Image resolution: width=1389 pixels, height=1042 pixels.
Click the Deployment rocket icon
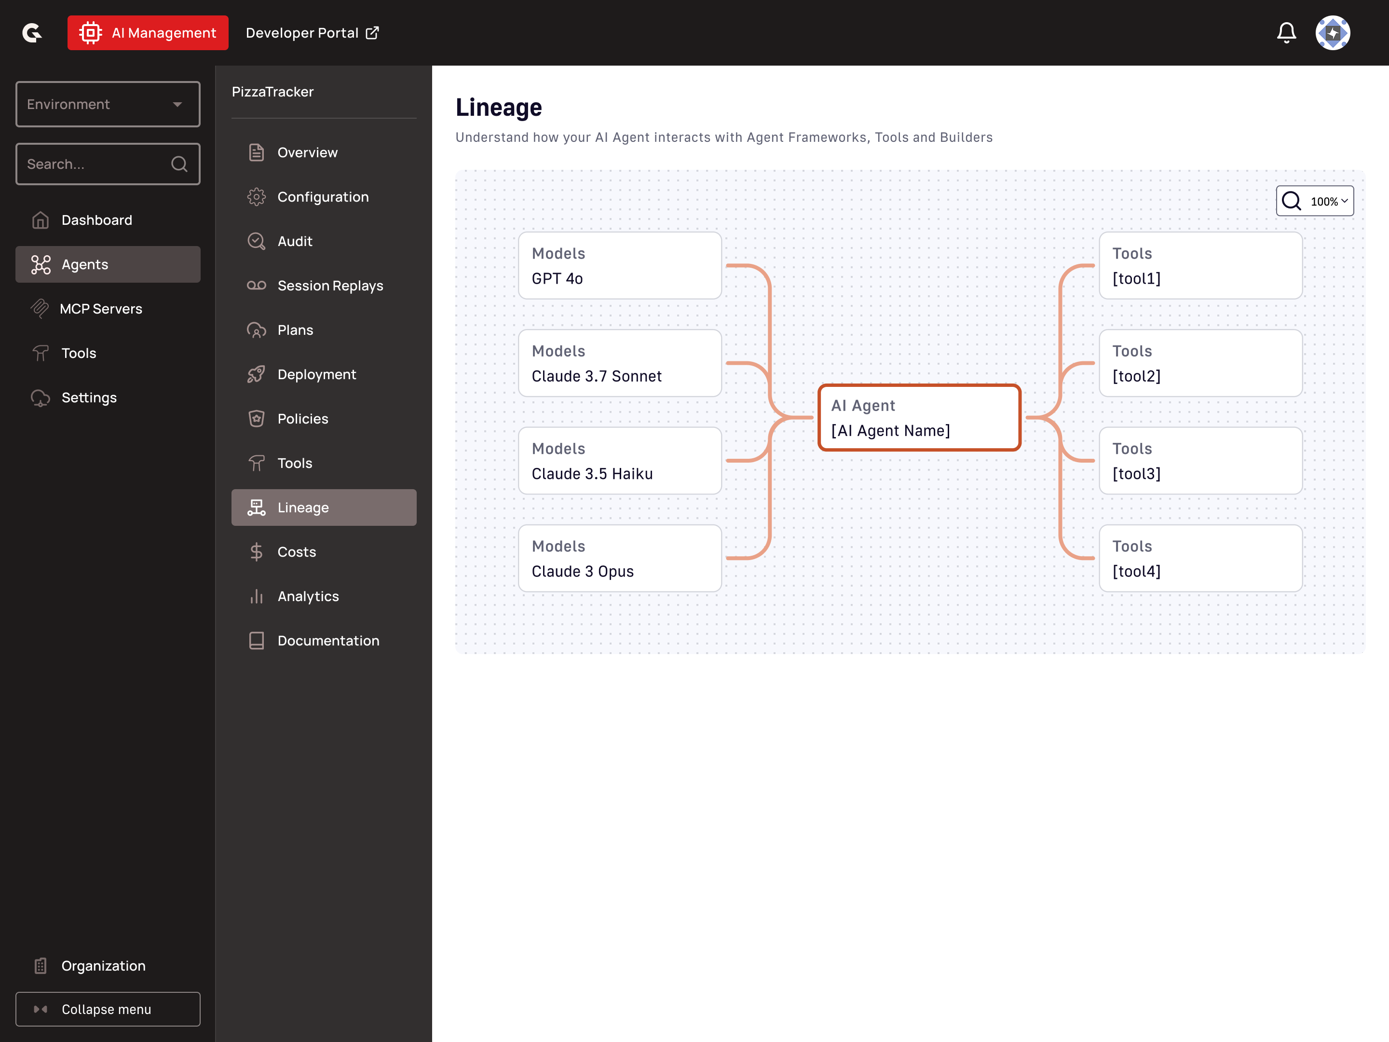click(x=256, y=374)
